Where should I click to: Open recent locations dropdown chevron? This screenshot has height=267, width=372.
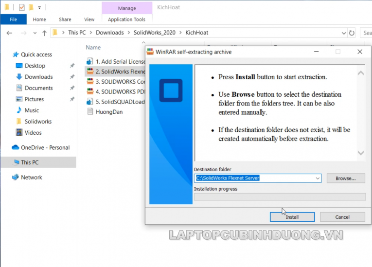tap(35, 33)
